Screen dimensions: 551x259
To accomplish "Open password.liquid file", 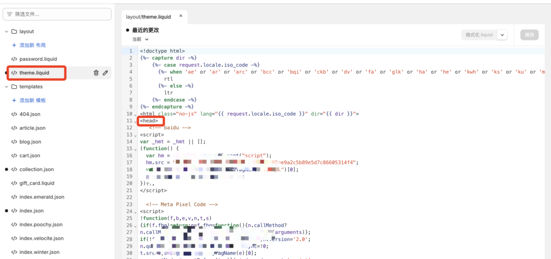I will tap(38, 59).
